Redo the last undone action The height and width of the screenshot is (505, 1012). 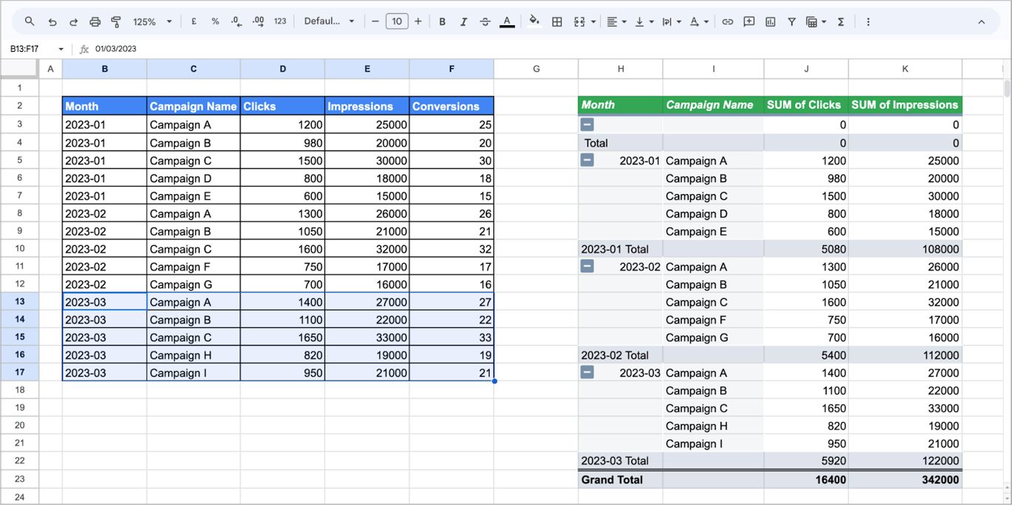(x=73, y=21)
